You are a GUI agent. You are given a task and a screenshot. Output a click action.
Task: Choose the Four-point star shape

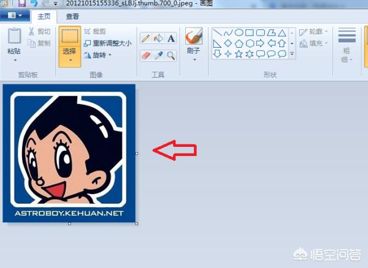coord(228,54)
